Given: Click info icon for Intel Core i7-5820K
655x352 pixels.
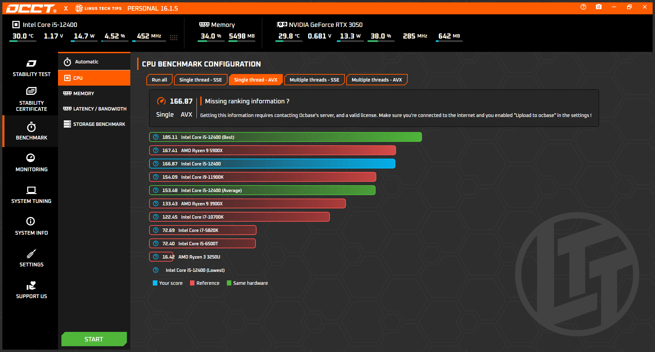Looking at the screenshot, I should click(x=156, y=230).
